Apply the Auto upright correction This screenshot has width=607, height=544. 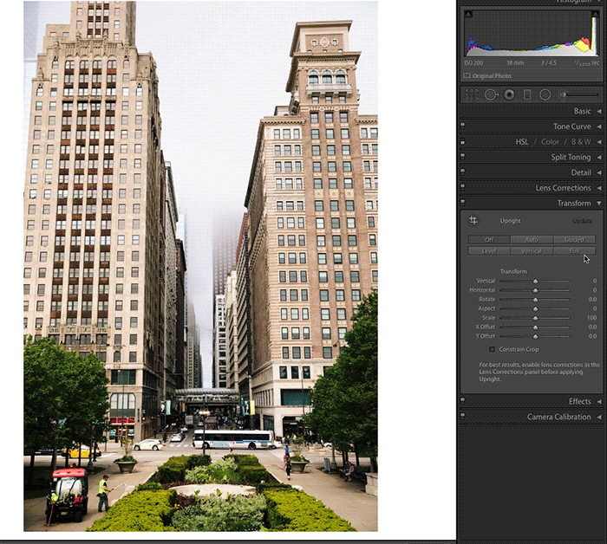[532, 240]
